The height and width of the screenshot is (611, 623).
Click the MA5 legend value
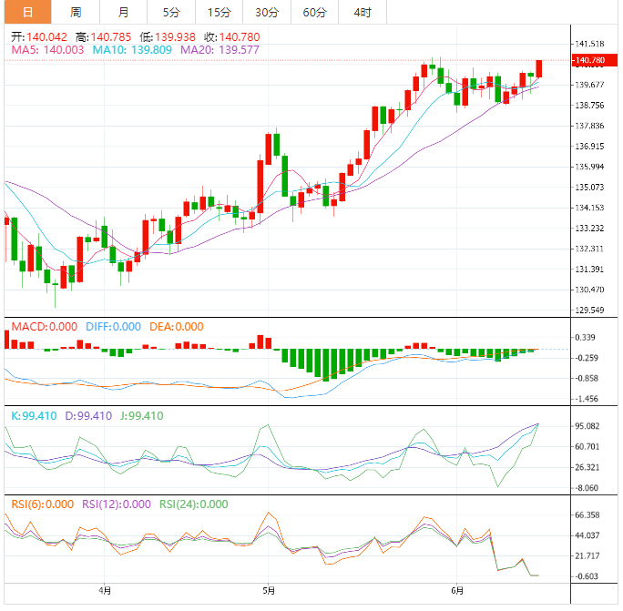[47, 50]
